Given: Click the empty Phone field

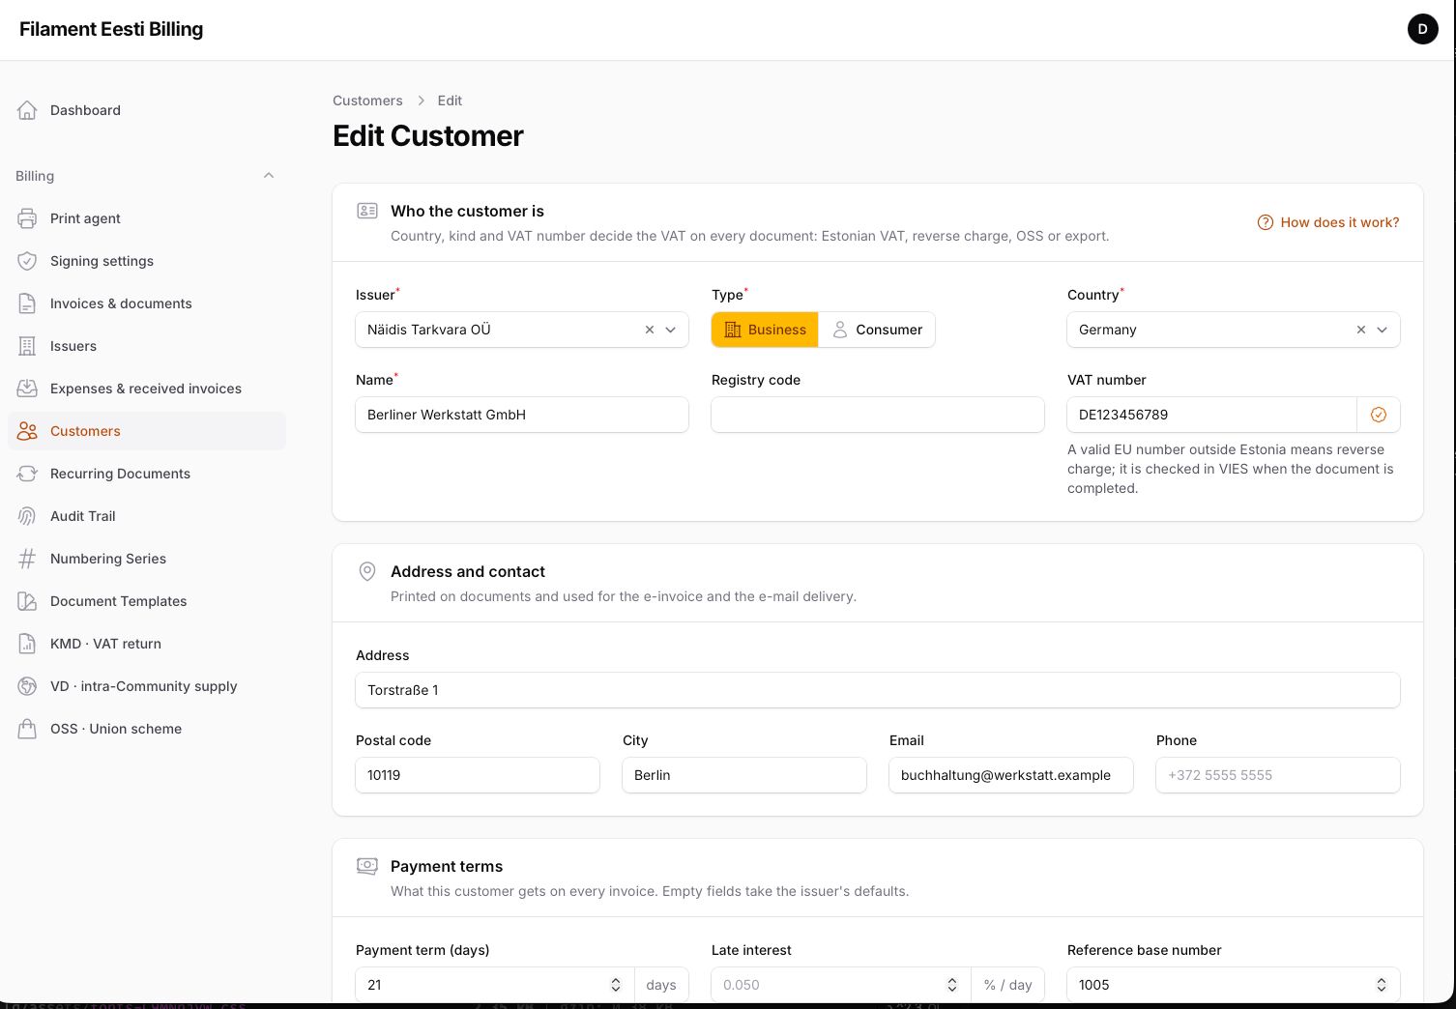Looking at the screenshot, I should pyautogui.click(x=1278, y=775).
